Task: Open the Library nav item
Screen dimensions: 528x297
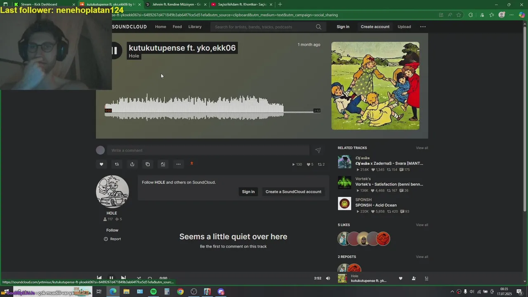Action: point(195,27)
